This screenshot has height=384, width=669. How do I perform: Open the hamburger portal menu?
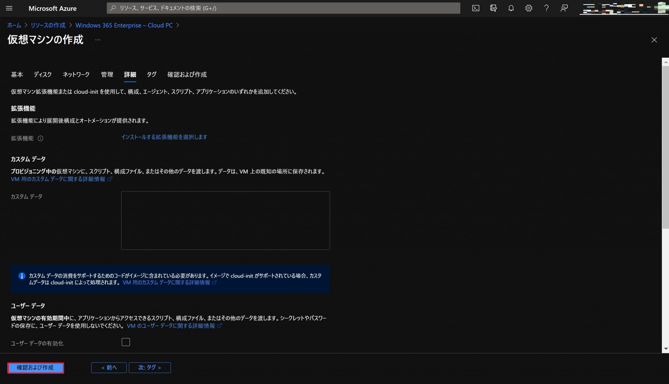click(x=9, y=8)
